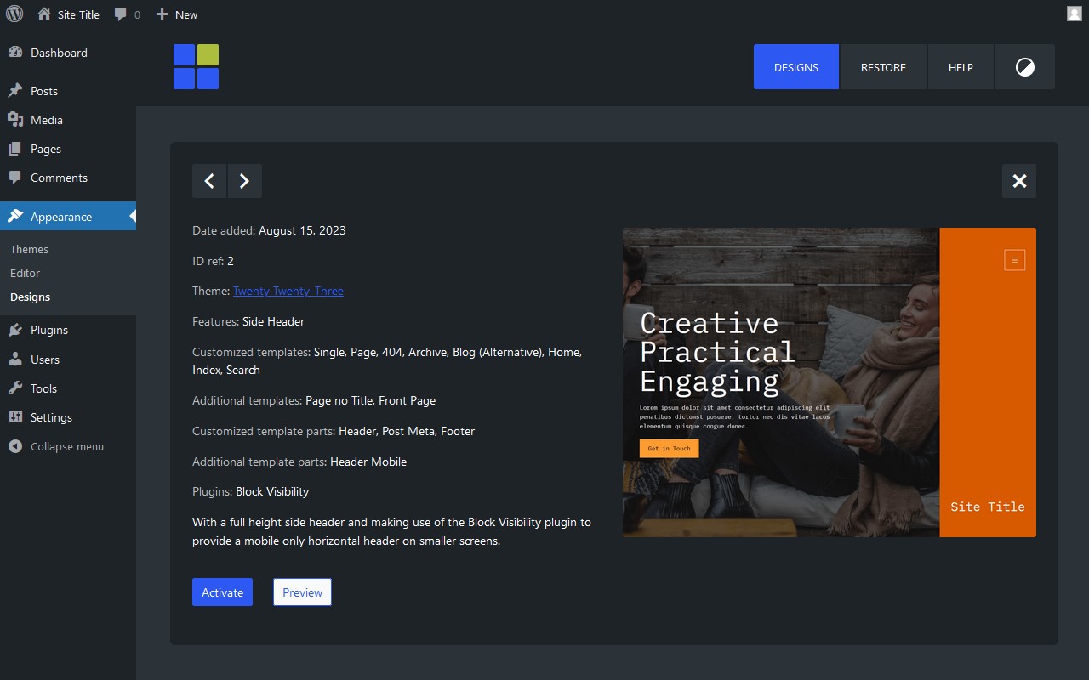This screenshot has width=1089, height=680.
Task: Click the Media icon in sidebar
Action: click(x=15, y=120)
